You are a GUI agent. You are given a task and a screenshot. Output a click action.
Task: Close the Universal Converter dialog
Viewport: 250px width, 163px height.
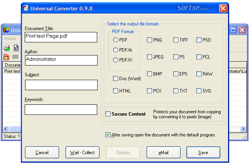(223, 8)
